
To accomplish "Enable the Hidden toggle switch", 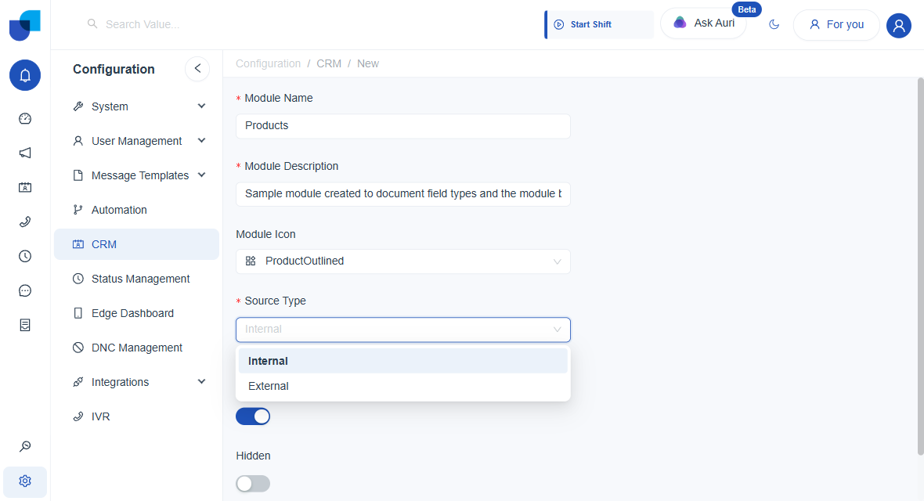I will tap(253, 484).
